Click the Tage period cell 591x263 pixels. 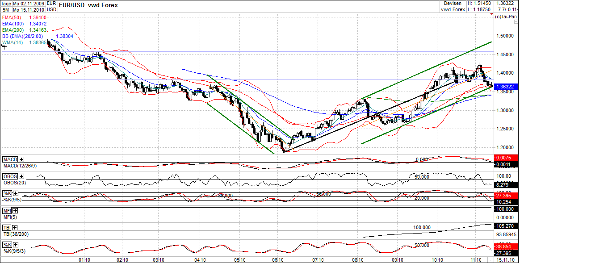click(6, 4)
